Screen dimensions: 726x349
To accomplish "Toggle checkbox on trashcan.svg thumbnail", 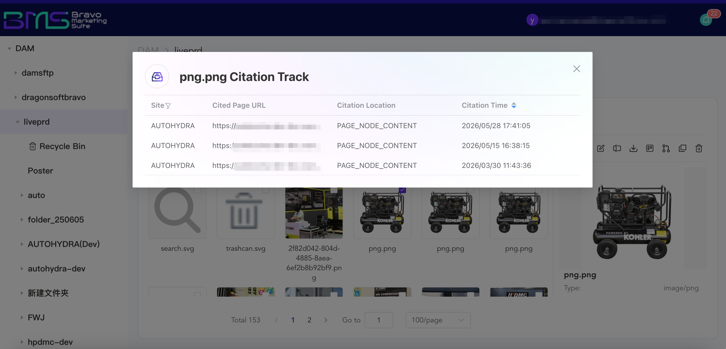I will click(x=266, y=190).
